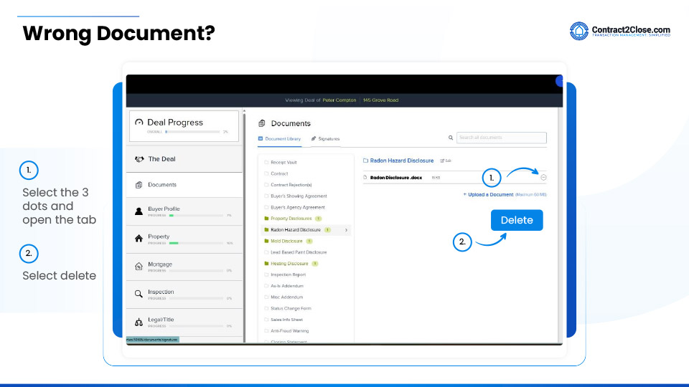Image resolution: width=689 pixels, height=387 pixels.
Task: Select the Heating Disclosure folder
Action: pos(289,264)
